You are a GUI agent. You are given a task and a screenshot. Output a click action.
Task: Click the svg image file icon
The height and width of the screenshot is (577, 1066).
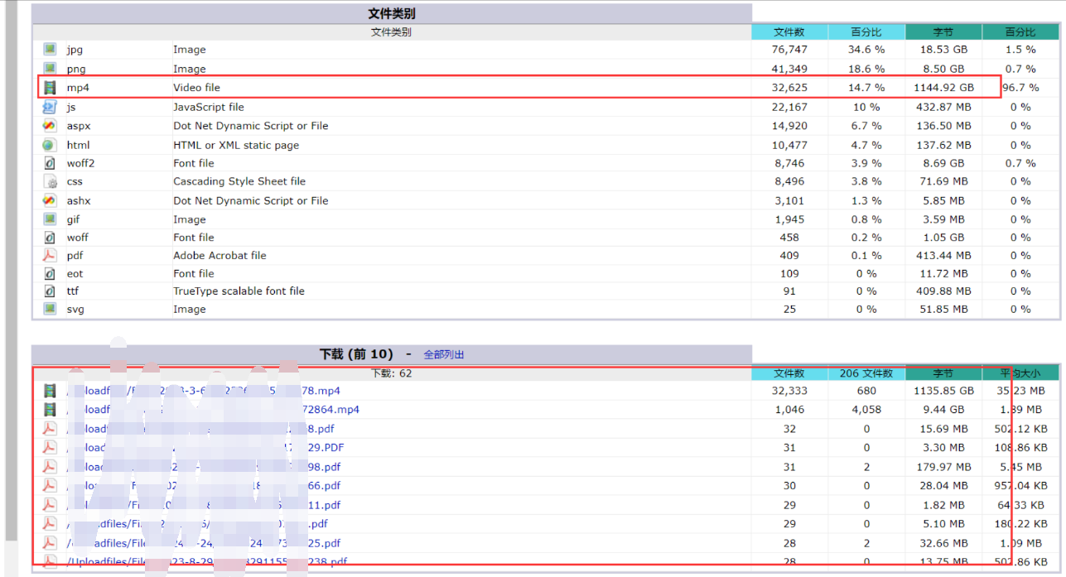pos(51,310)
